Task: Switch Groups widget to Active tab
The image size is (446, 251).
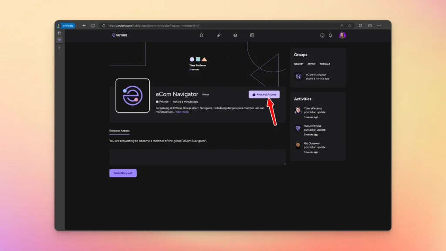Action: point(311,64)
